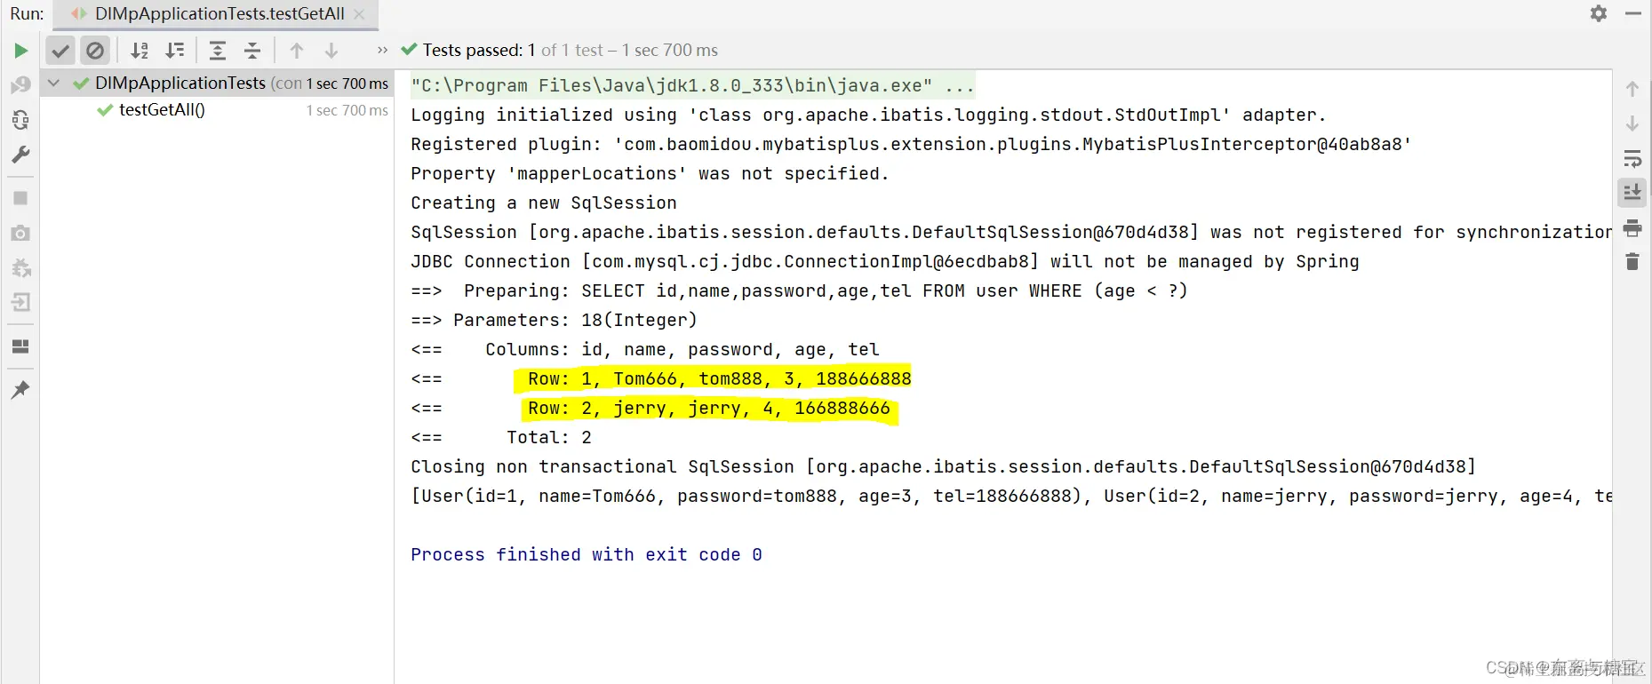Screen dimensions: 1652x684
Task: Sort tests alphabetically
Action: pyautogui.click(x=140, y=51)
